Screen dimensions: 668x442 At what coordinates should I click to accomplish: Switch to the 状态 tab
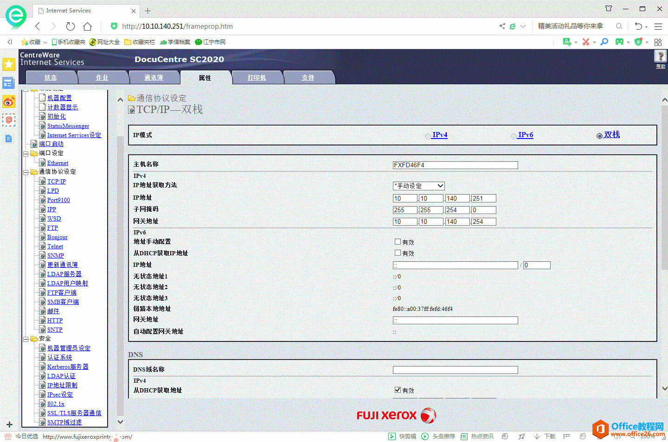point(51,78)
